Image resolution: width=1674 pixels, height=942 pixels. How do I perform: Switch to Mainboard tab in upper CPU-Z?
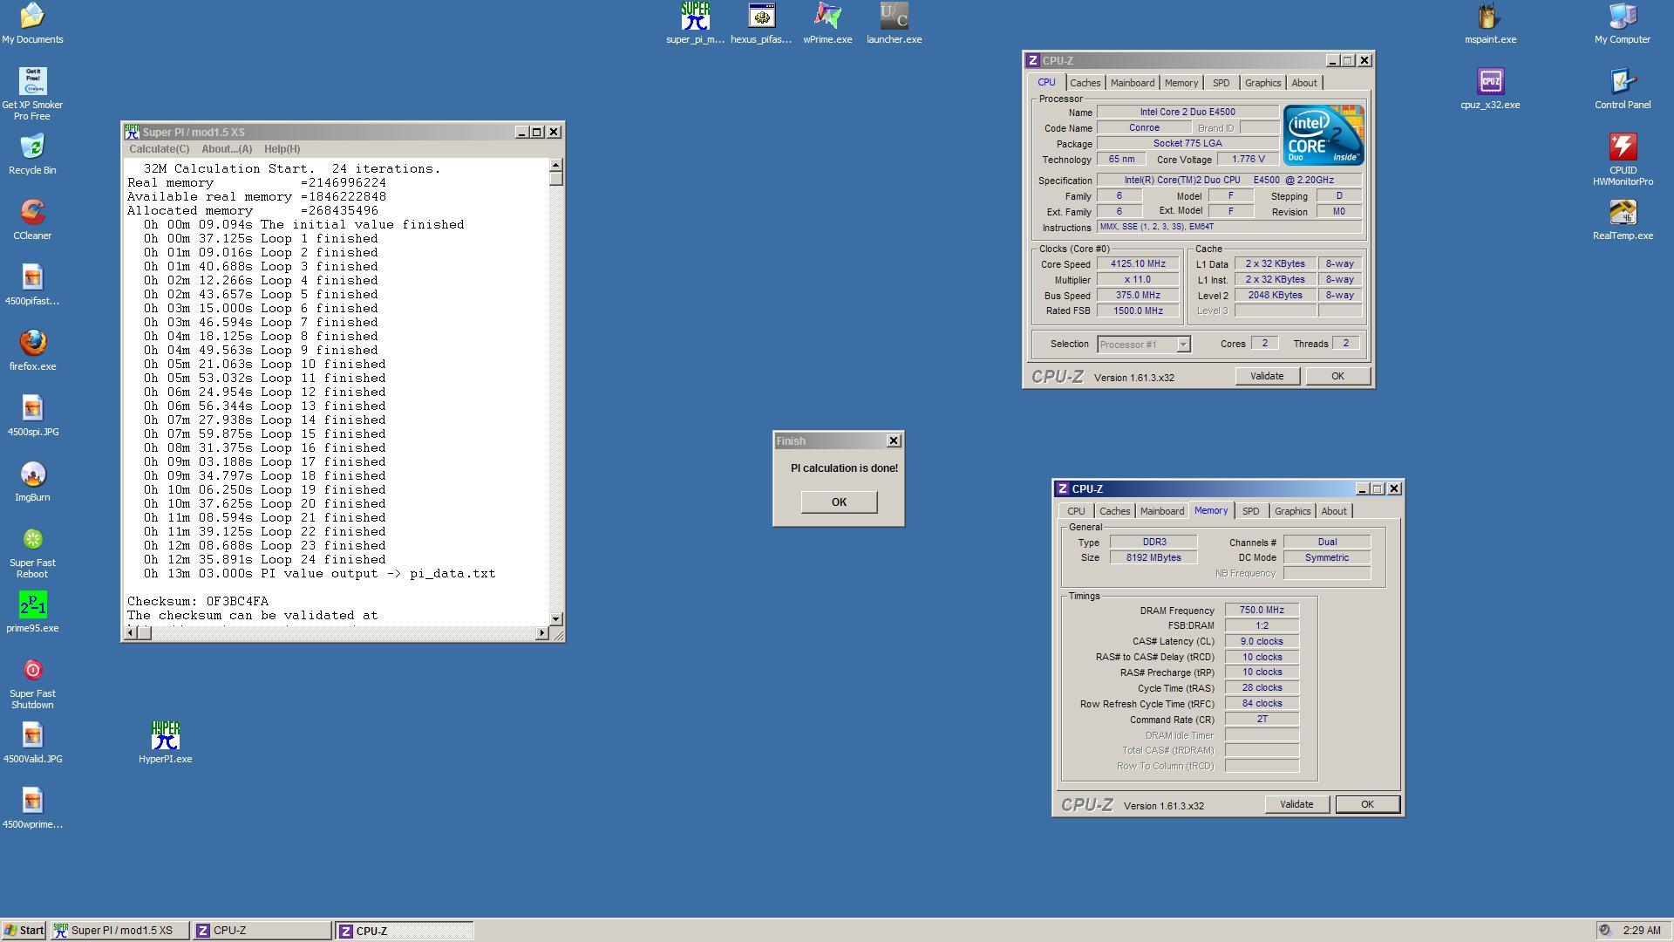[1132, 83]
